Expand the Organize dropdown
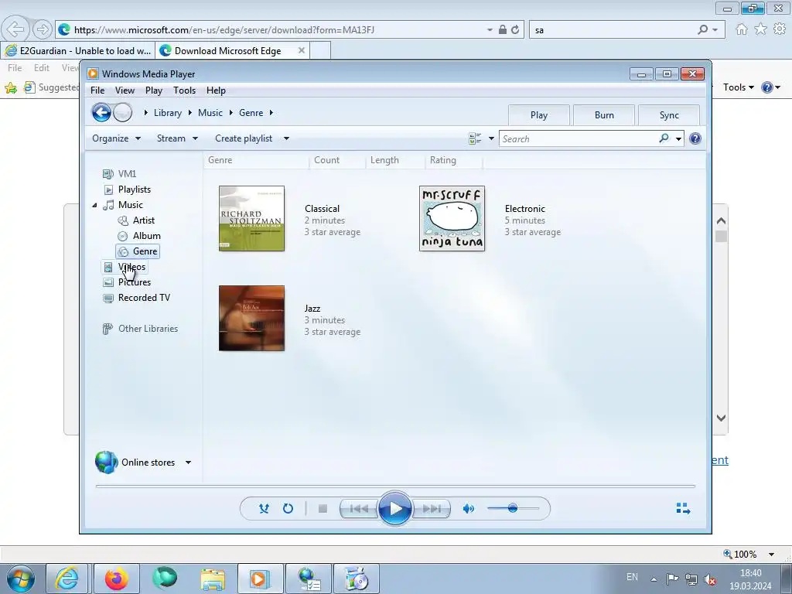792x594 pixels. [x=116, y=138]
